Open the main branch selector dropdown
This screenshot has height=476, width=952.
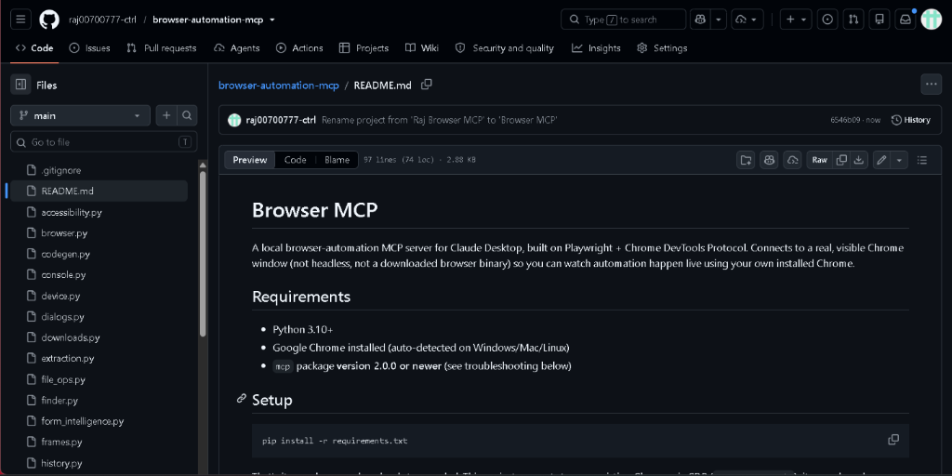(80, 115)
